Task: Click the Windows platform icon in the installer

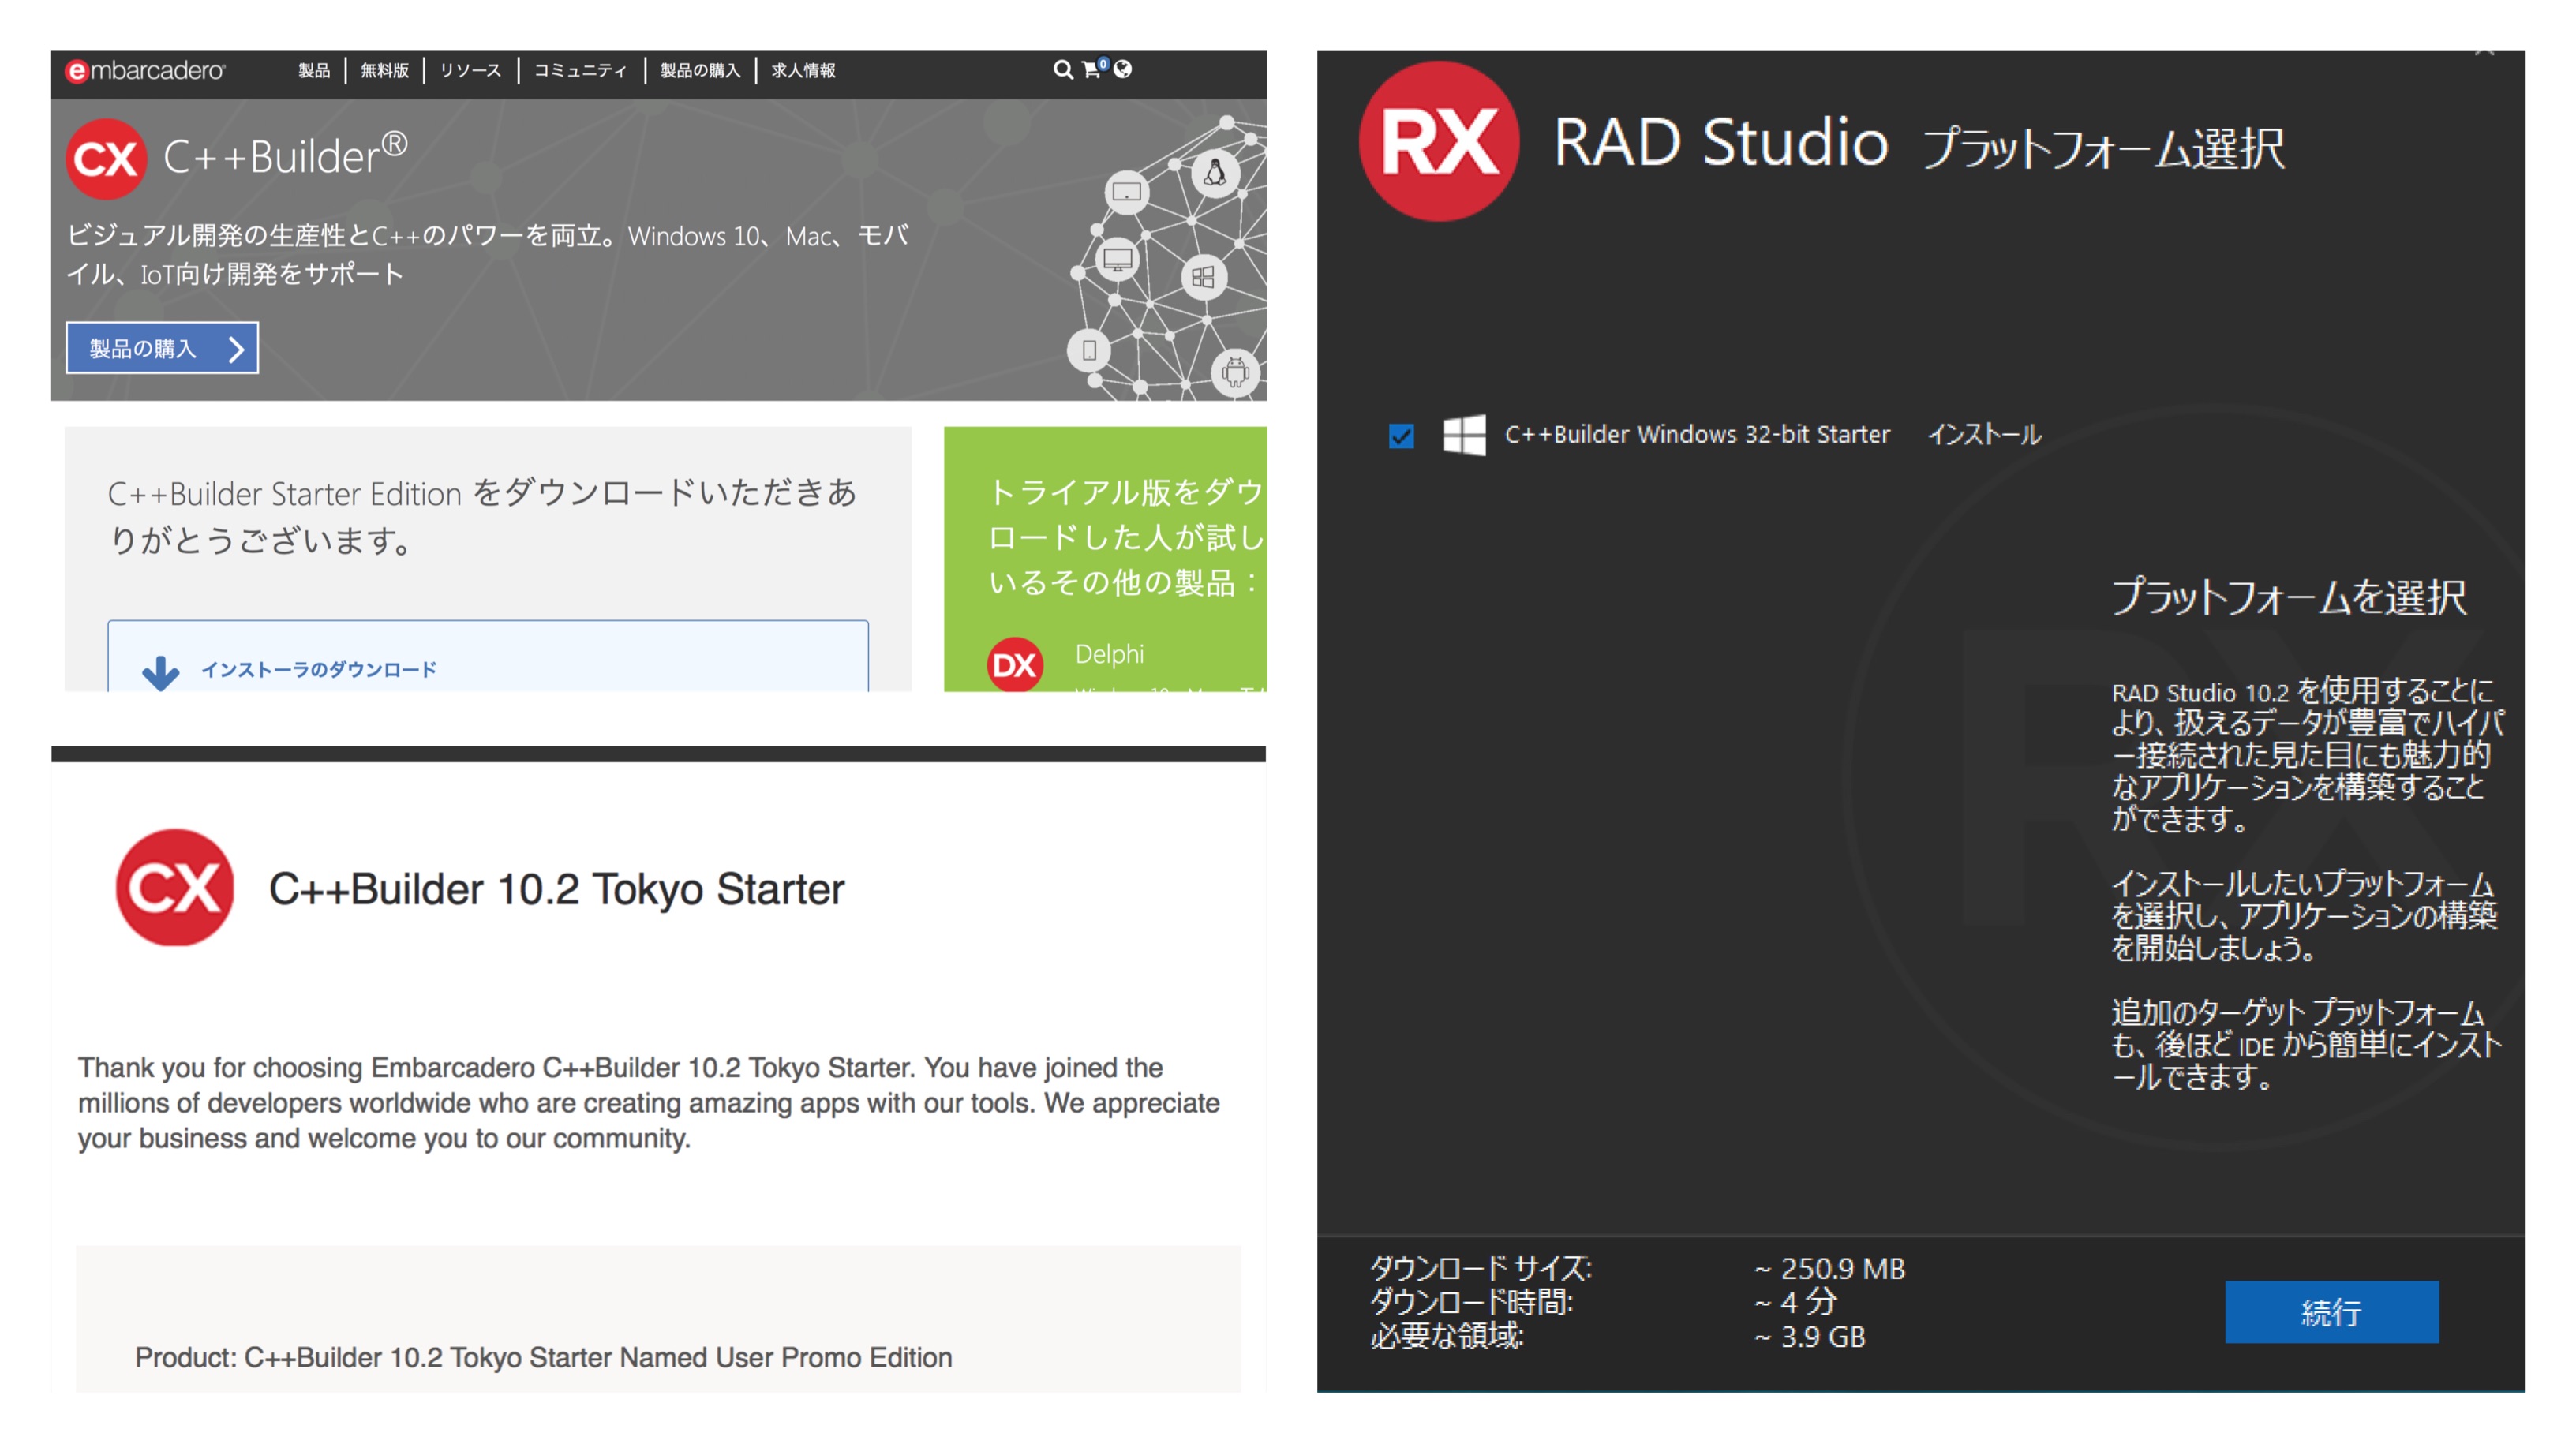Action: pyautogui.click(x=1464, y=434)
